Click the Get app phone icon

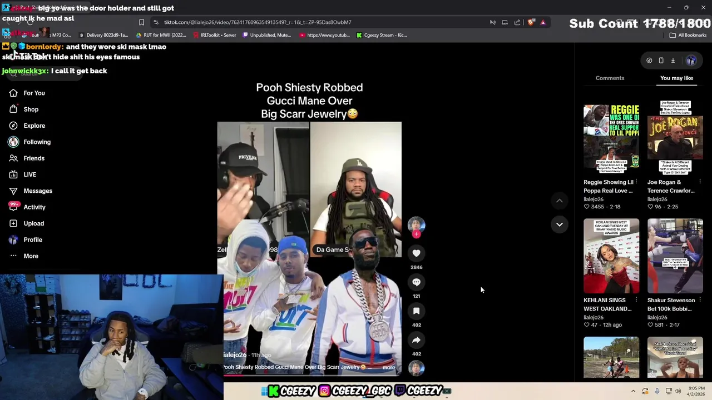(x=661, y=61)
